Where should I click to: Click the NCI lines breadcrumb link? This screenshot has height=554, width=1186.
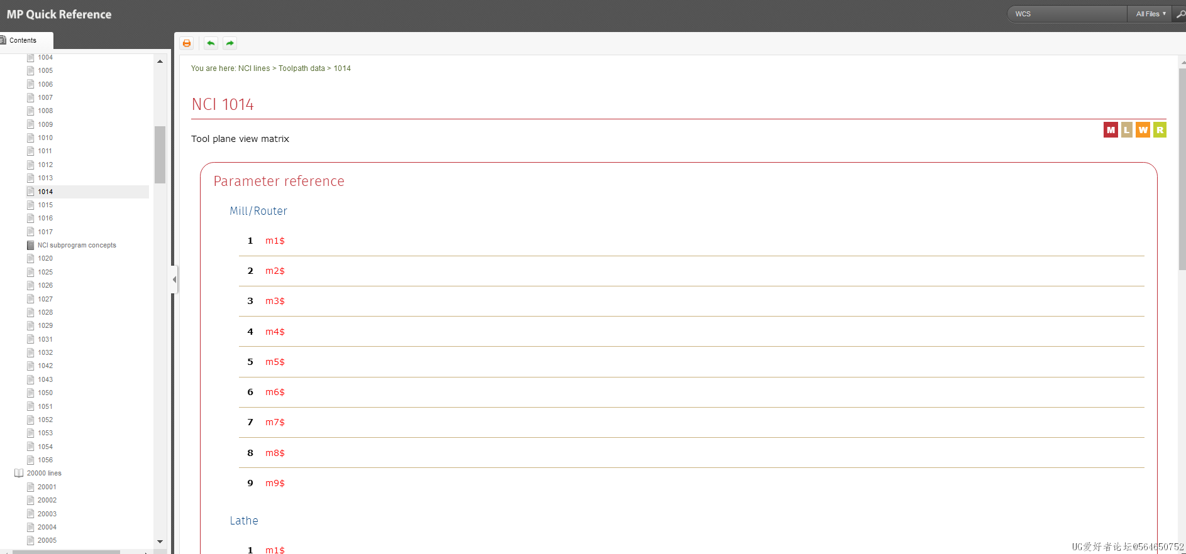click(x=254, y=68)
